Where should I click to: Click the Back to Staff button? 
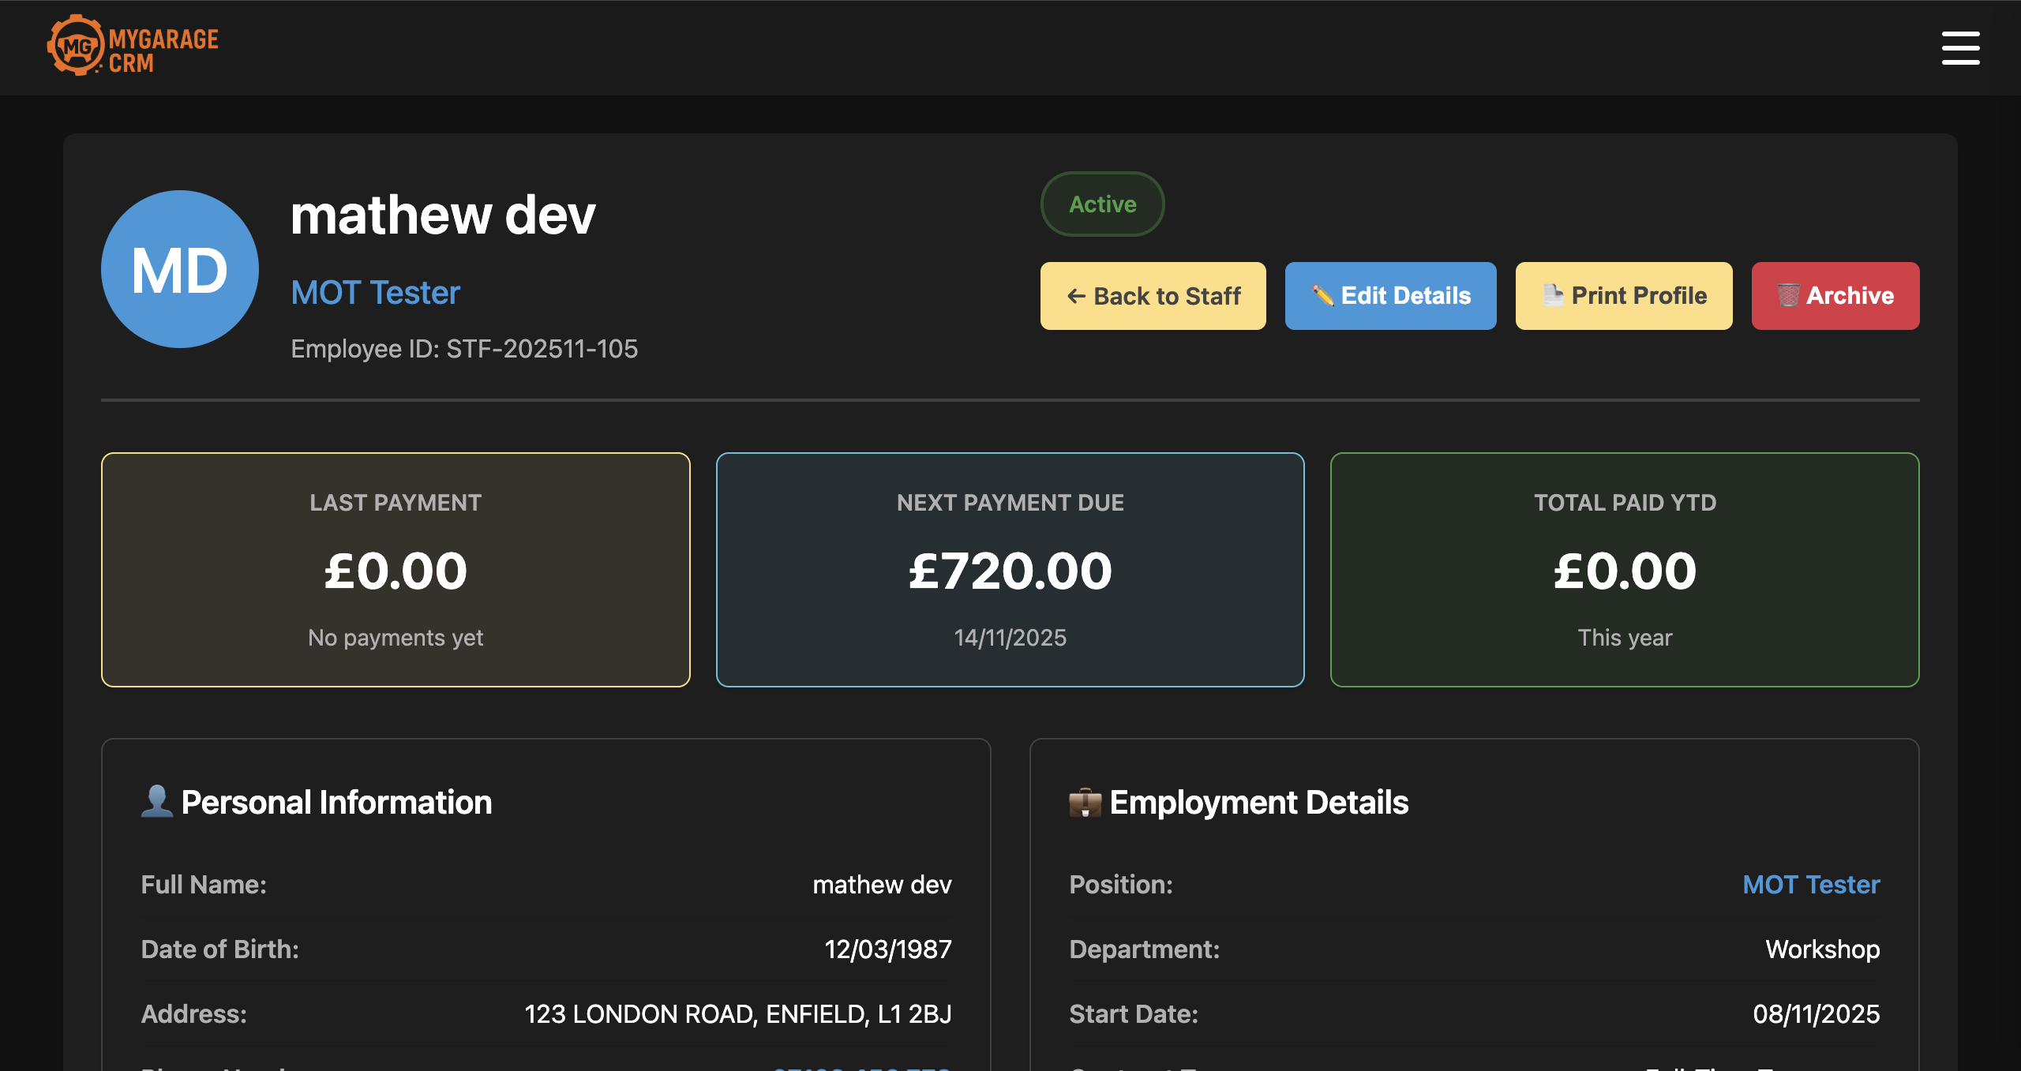pos(1153,295)
